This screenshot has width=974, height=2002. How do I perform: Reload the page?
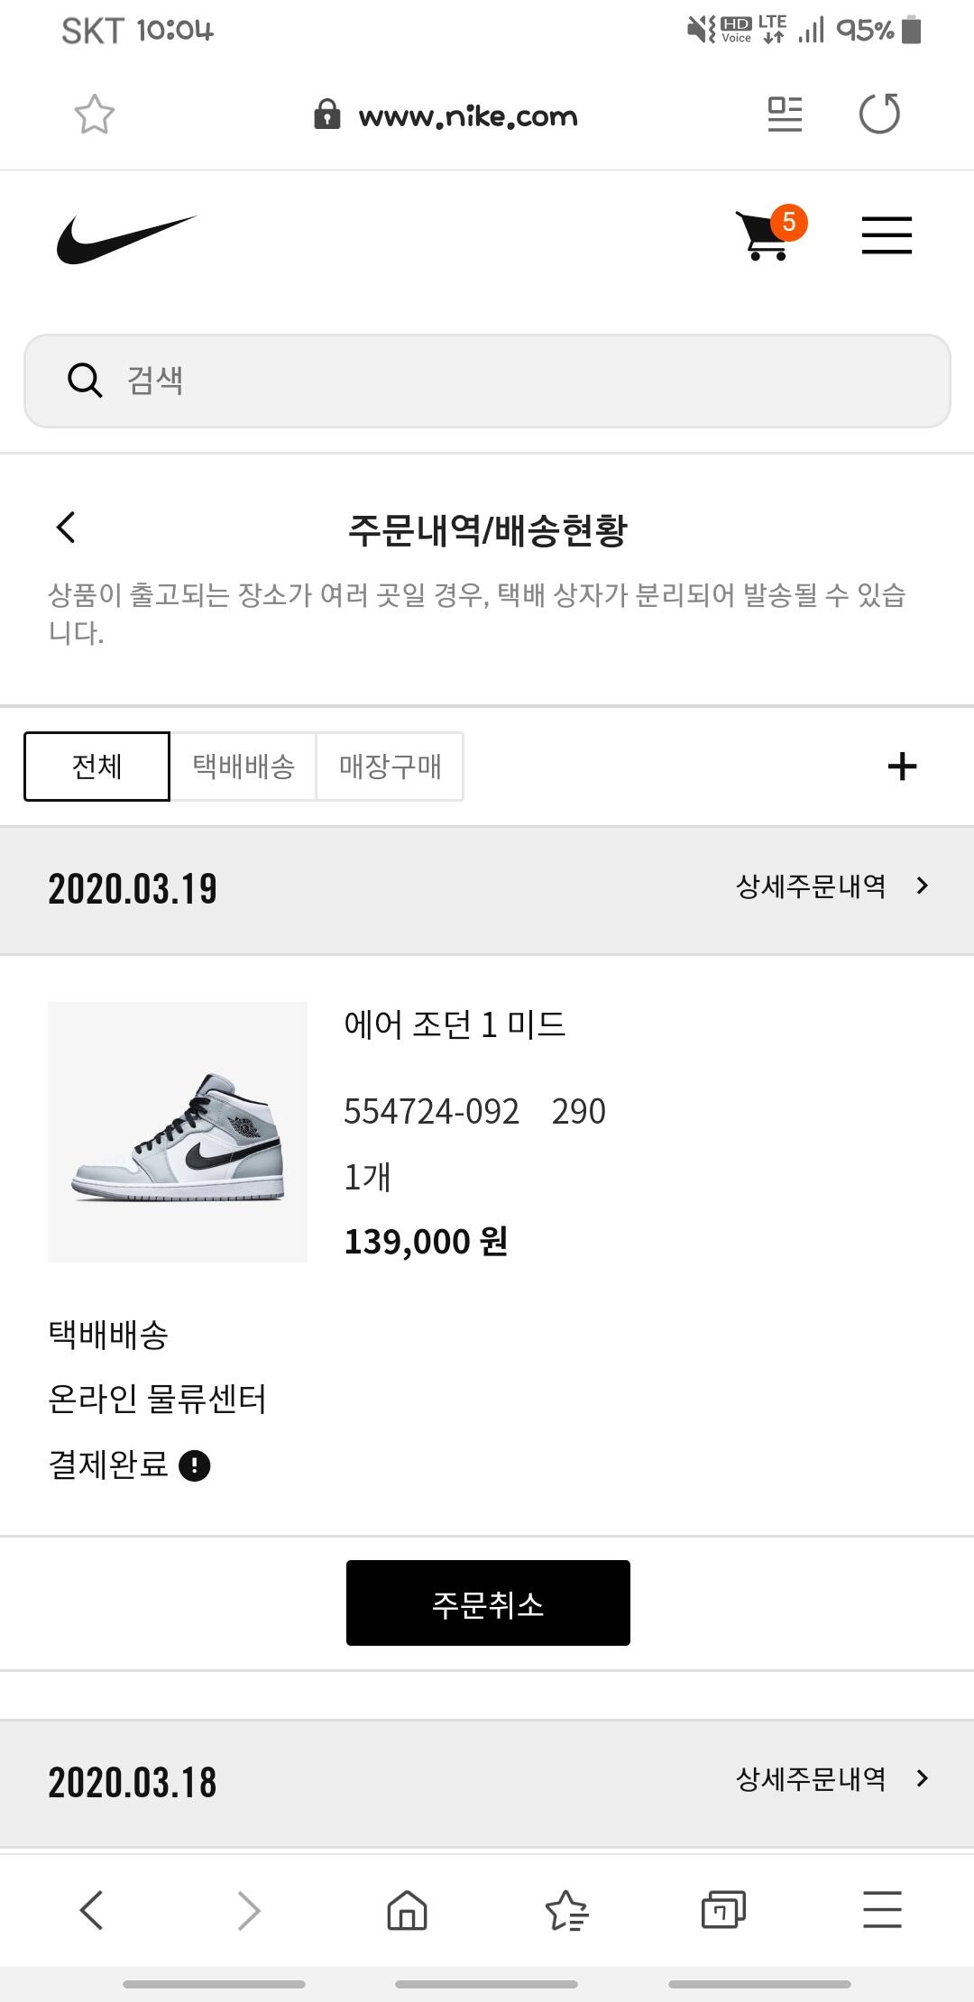coord(879,115)
